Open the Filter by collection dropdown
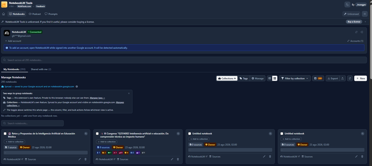This screenshot has width=372, height=166. click(295, 78)
